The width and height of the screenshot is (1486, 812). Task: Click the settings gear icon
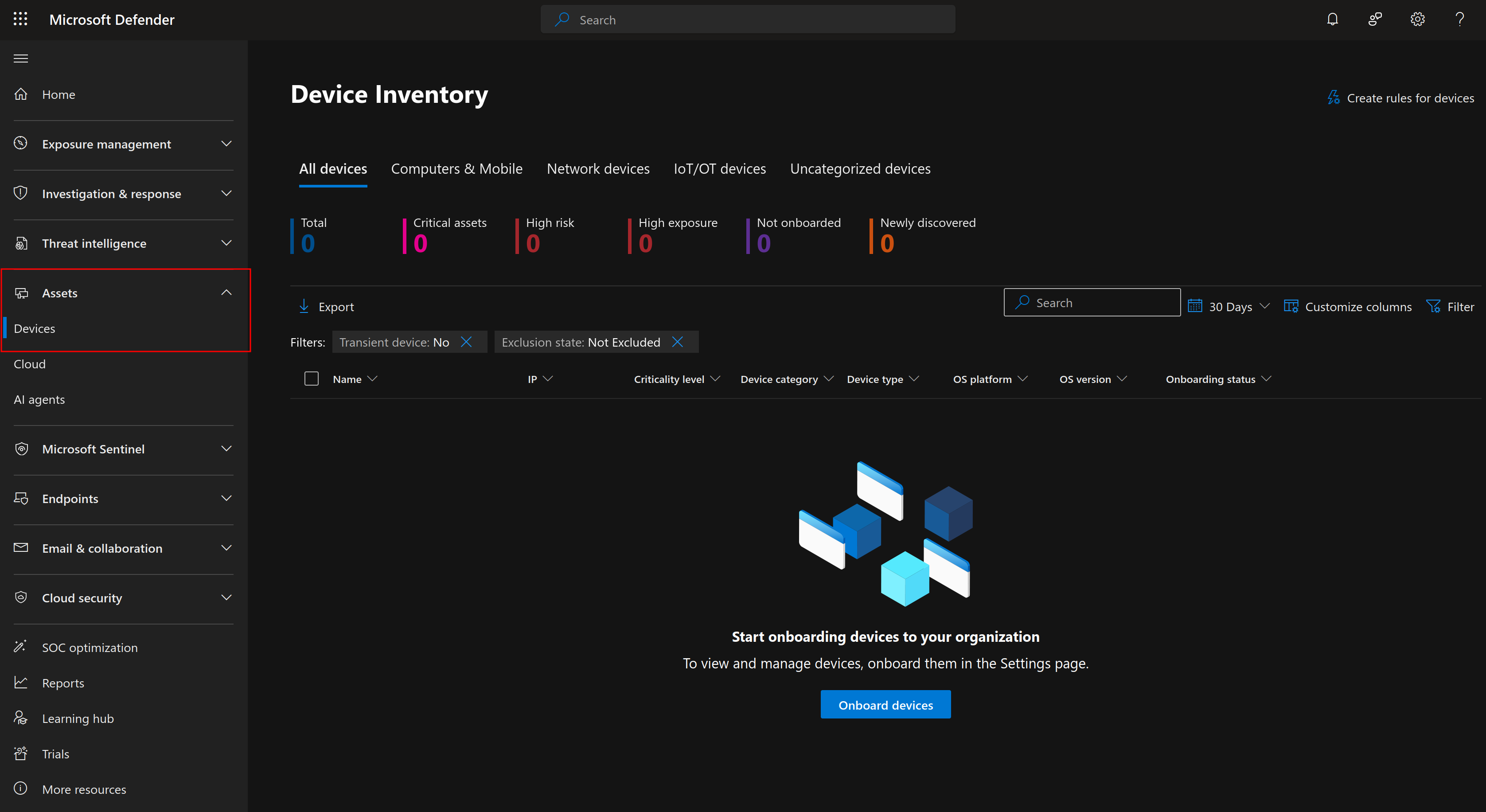click(1417, 20)
